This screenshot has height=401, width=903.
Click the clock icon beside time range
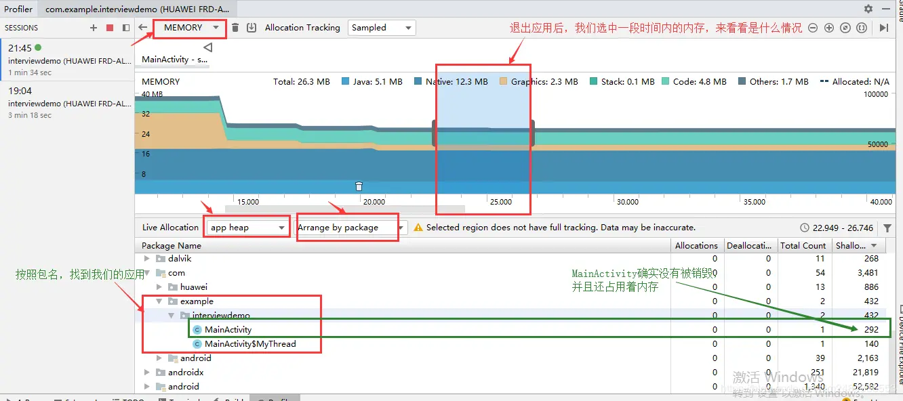805,228
